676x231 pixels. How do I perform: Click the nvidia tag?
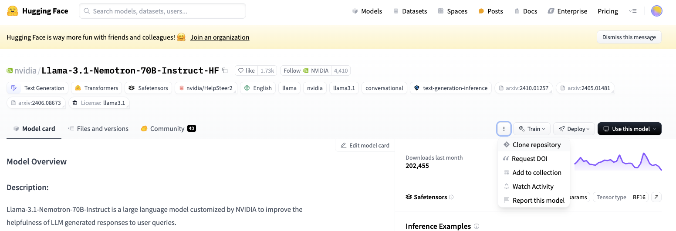(x=315, y=88)
